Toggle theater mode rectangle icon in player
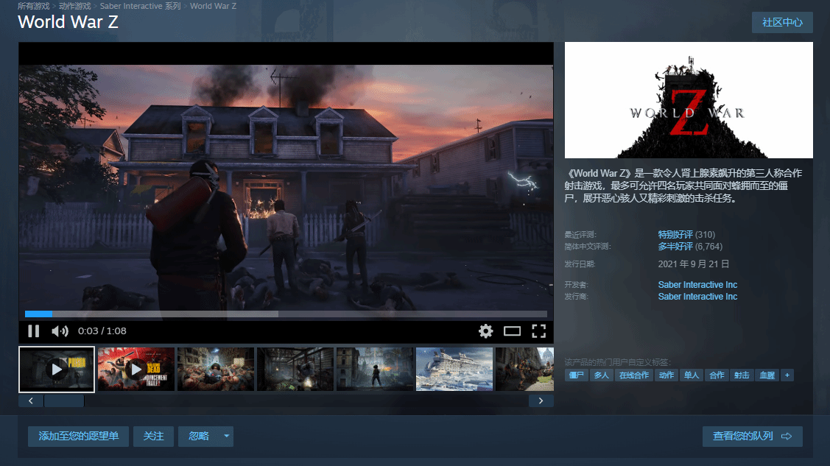 click(x=512, y=331)
